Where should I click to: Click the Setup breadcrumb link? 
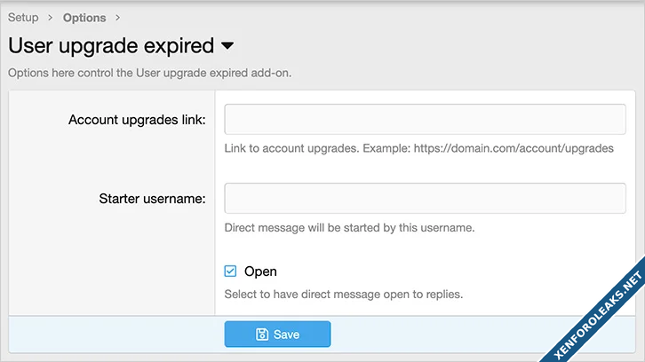click(23, 18)
